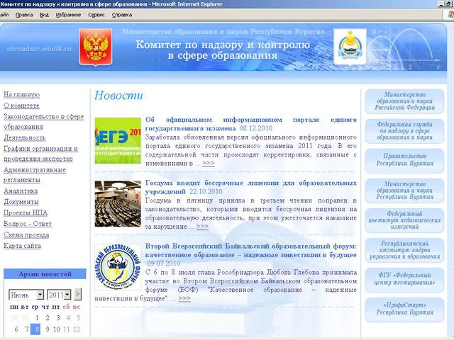Open Республиканский институт кадров управления button
This screenshot has height=340, width=454.
coord(404,250)
